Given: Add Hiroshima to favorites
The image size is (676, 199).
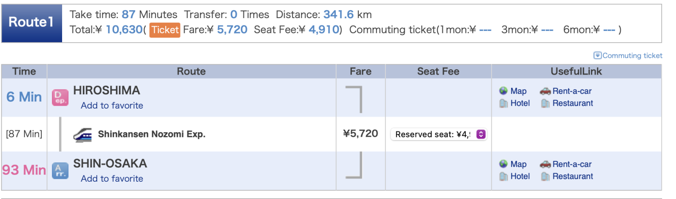Looking at the screenshot, I should pyautogui.click(x=112, y=106).
